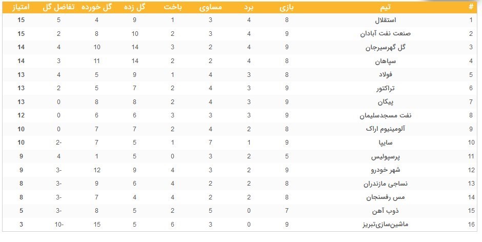Click the مساوی (draws) column header
Screen dimensions: 482x242
click(x=210, y=7)
